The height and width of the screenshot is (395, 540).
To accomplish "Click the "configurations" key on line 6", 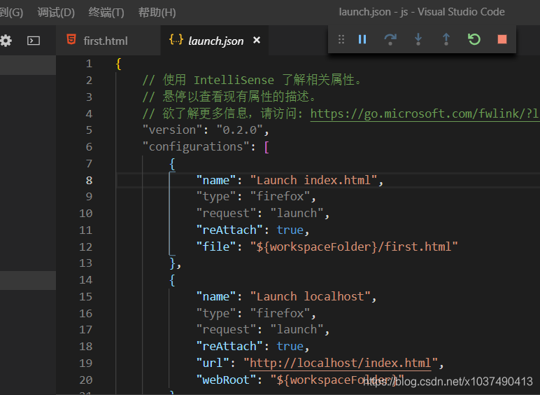I will 196,147.
